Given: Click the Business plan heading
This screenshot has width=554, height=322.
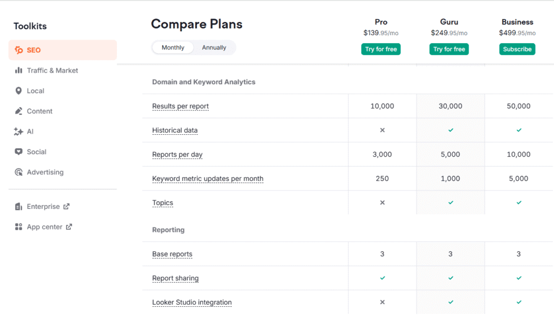Looking at the screenshot, I should [x=517, y=22].
